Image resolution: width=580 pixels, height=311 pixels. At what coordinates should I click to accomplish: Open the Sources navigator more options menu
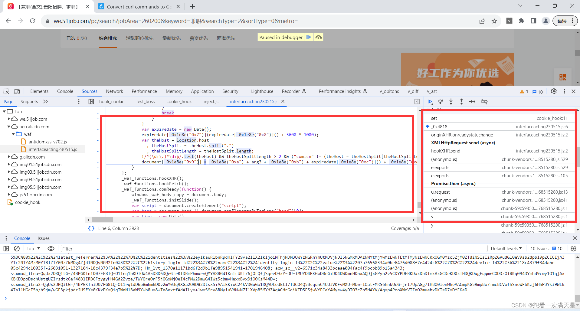79,102
